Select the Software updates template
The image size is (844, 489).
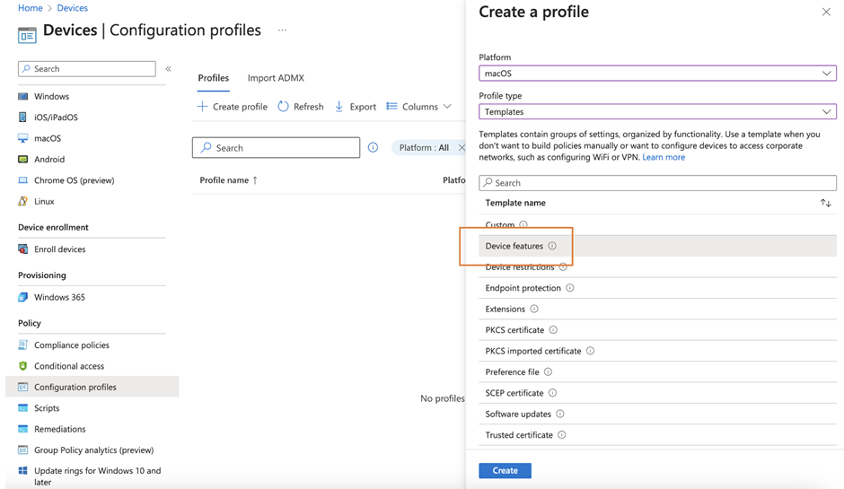(657, 414)
